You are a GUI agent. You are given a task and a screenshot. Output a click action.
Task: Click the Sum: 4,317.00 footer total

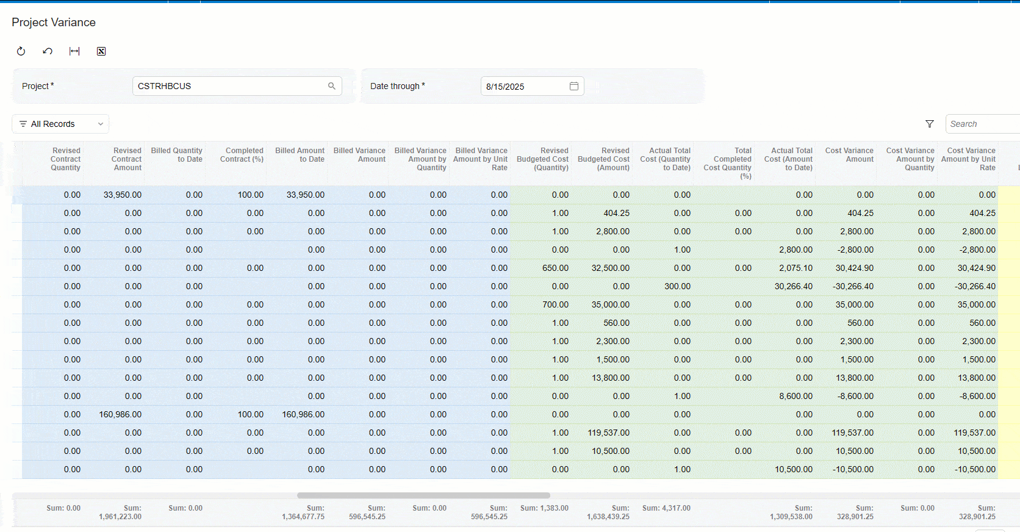[x=666, y=508]
